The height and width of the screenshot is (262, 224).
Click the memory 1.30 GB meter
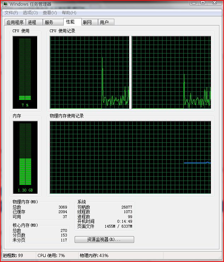(x=25, y=158)
